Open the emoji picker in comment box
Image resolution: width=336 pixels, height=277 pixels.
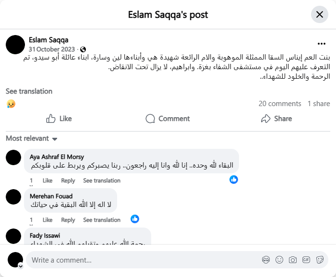pos(279,260)
